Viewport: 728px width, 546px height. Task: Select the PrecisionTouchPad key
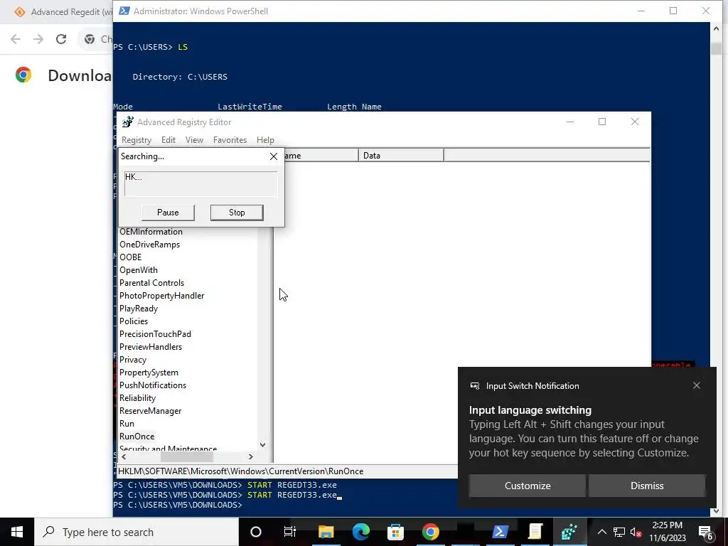point(155,334)
